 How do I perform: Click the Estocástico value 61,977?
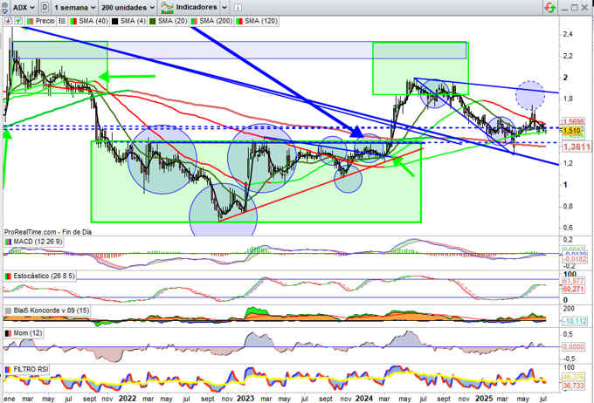pyautogui.click(x=575, y=281)
